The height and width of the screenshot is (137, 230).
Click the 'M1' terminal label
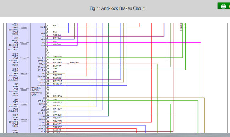pyautogui.click(x=44, y=73)
